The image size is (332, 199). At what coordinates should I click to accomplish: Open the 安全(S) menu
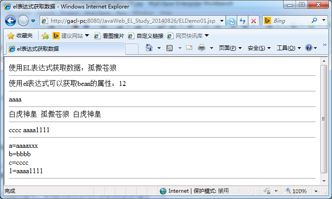tap(259, 48)
